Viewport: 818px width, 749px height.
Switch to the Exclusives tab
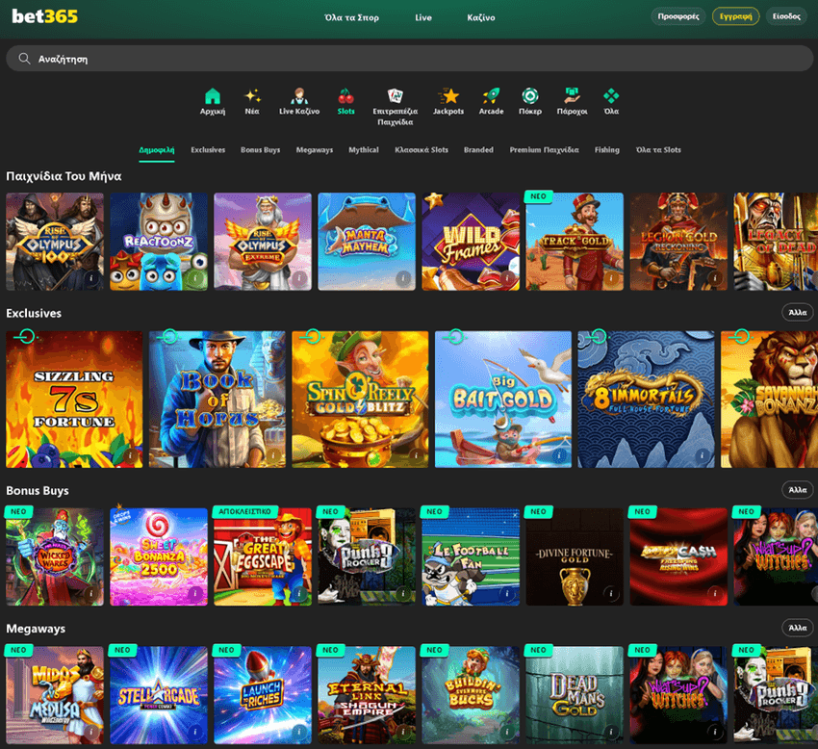click(x=208, y=150)
